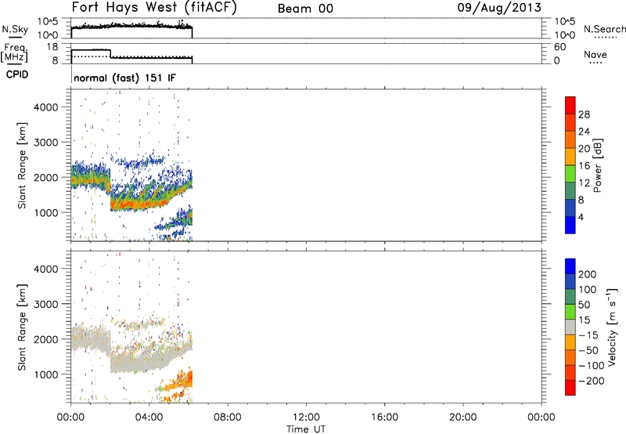Image resolution: width=626 pixels, height=434 pixels.
Task: Click the '200' tick on the velocity colorbar
Action: pos(588,274)
